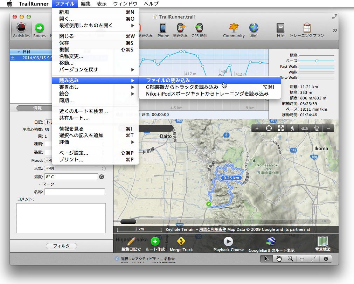Select the car mode map button

pyautogui.click(x=305, y=129)
